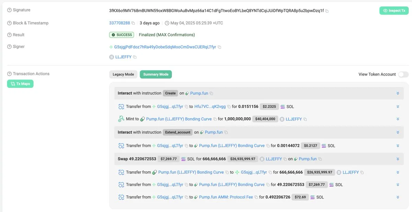
Task: Expand the Extend_account instruction row
Action: (398, 132)
